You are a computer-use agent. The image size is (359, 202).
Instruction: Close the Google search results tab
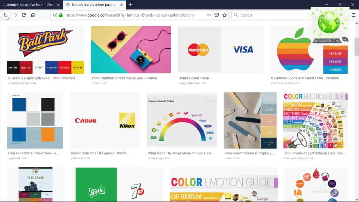(121, 5)
